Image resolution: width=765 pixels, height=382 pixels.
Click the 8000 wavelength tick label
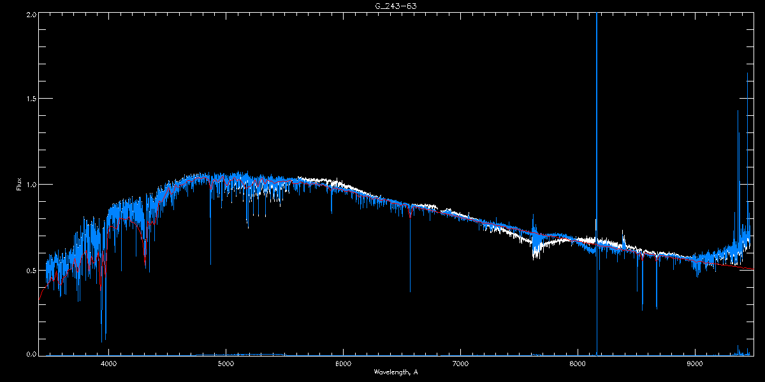pos(578,364)
